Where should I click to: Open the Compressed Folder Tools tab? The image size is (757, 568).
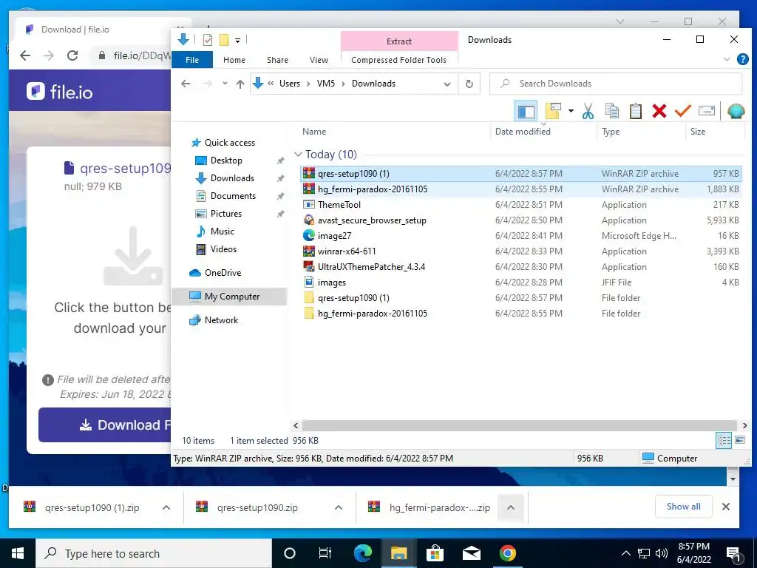click(398, 60)
